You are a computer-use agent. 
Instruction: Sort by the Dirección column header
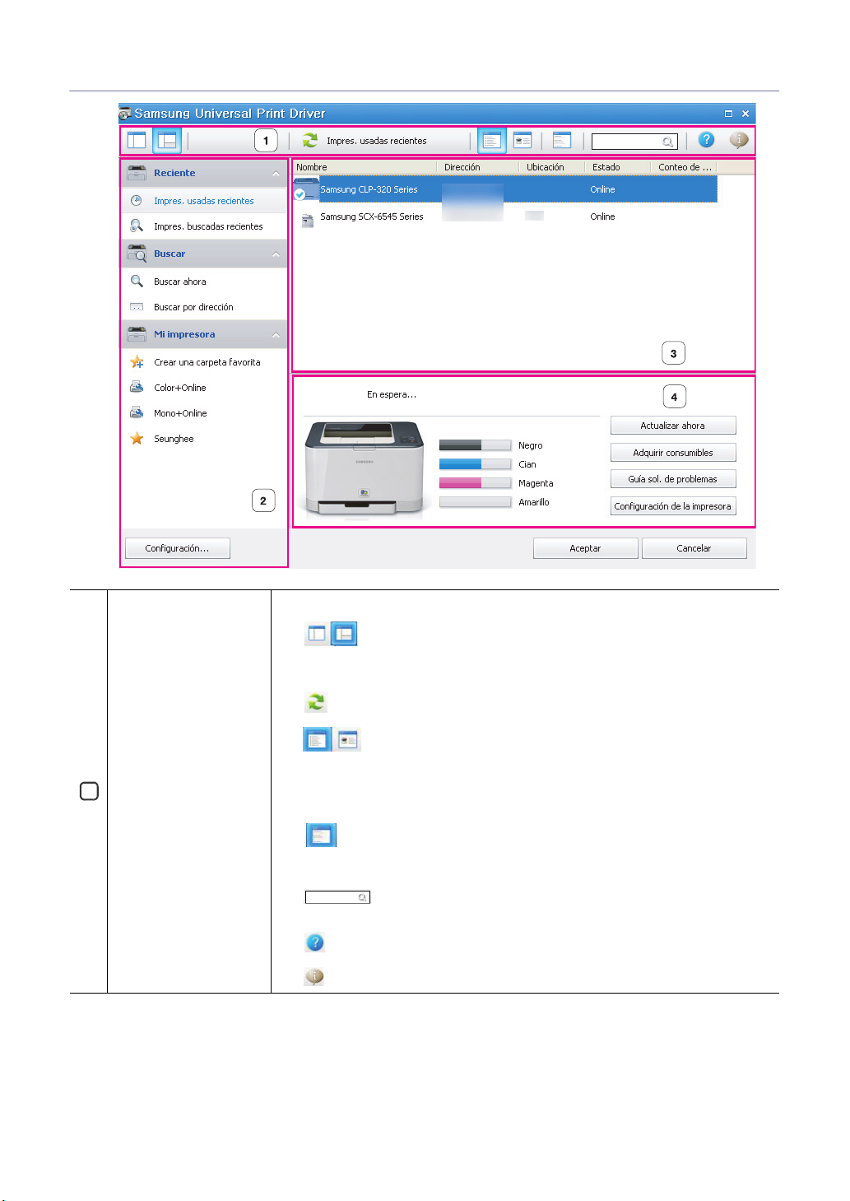click(478, 167)
